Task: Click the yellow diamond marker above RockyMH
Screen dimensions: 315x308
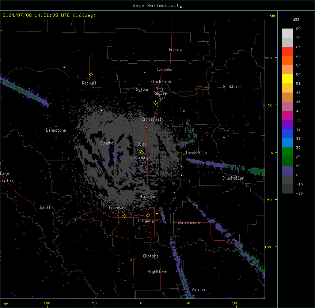Action: (x=91, y=75)
